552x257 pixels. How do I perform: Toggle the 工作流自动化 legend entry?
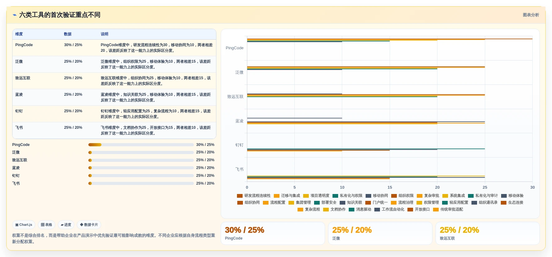(x=389, y=209)
